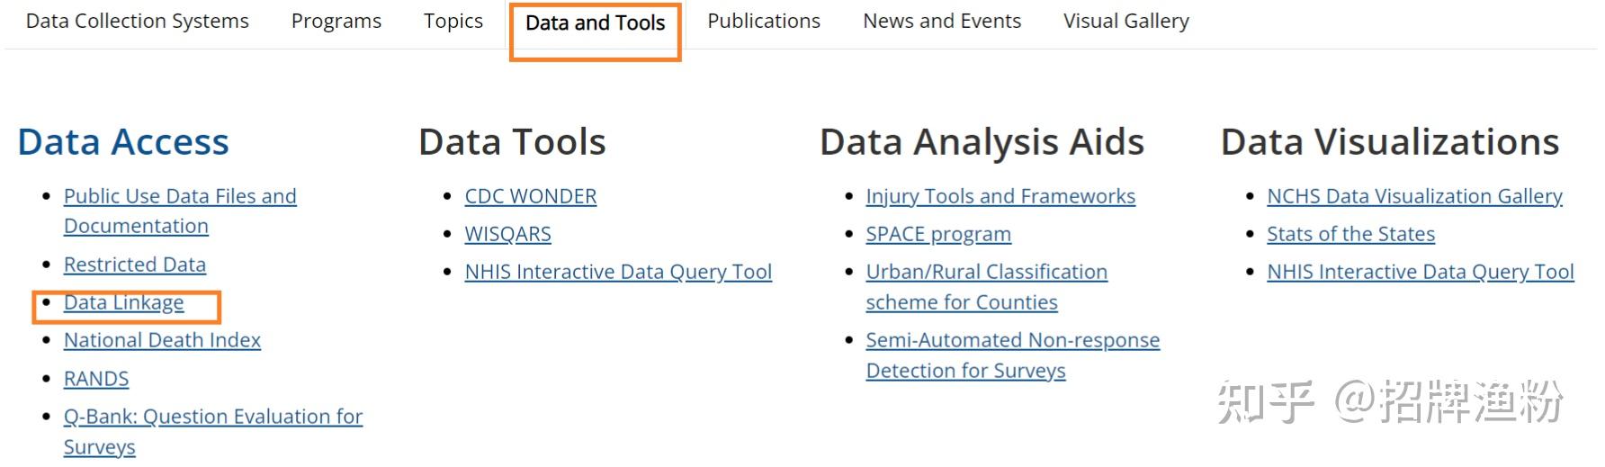Click the Restricted Data link
1605x467 pixels.
pos(134,265)
